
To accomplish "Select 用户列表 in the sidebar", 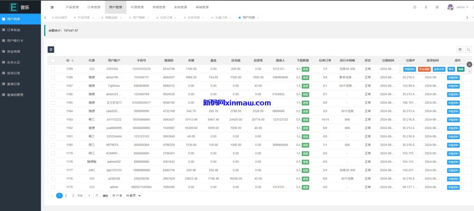I will point(20,19).
